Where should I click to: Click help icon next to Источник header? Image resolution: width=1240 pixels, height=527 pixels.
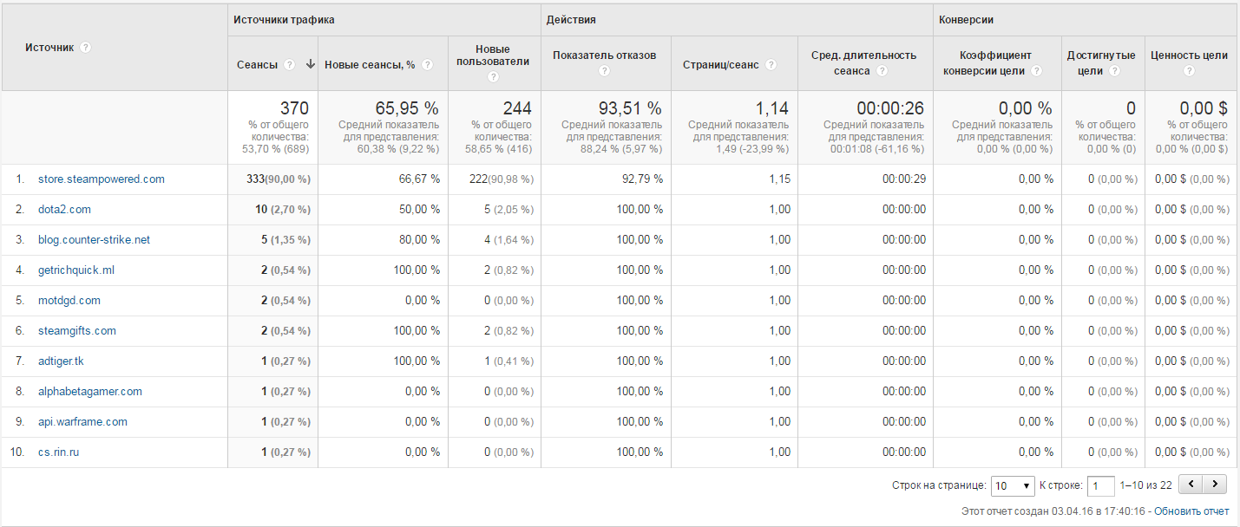[85, 48]
